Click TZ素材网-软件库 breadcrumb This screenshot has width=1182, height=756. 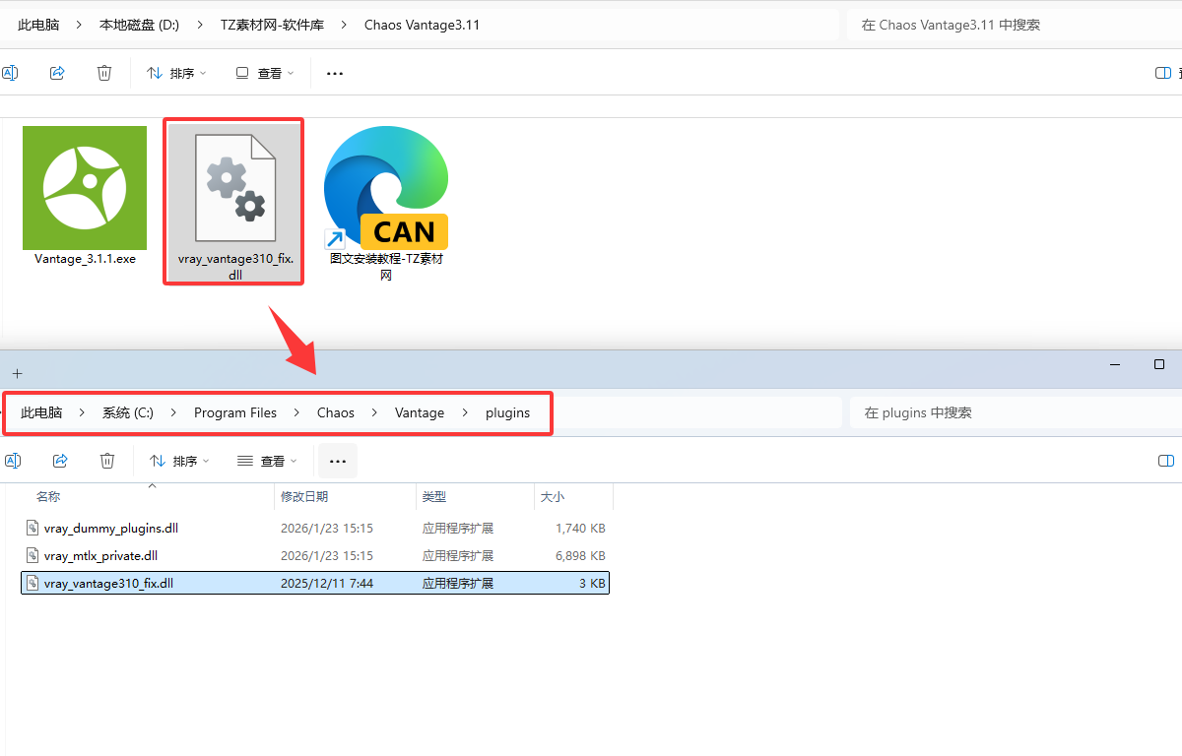(x=272, y=25)
